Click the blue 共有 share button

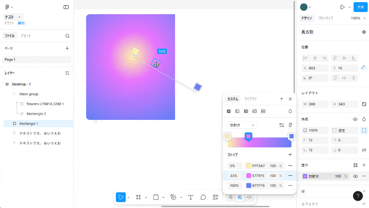pyautogui.click(x=360, y=7)
